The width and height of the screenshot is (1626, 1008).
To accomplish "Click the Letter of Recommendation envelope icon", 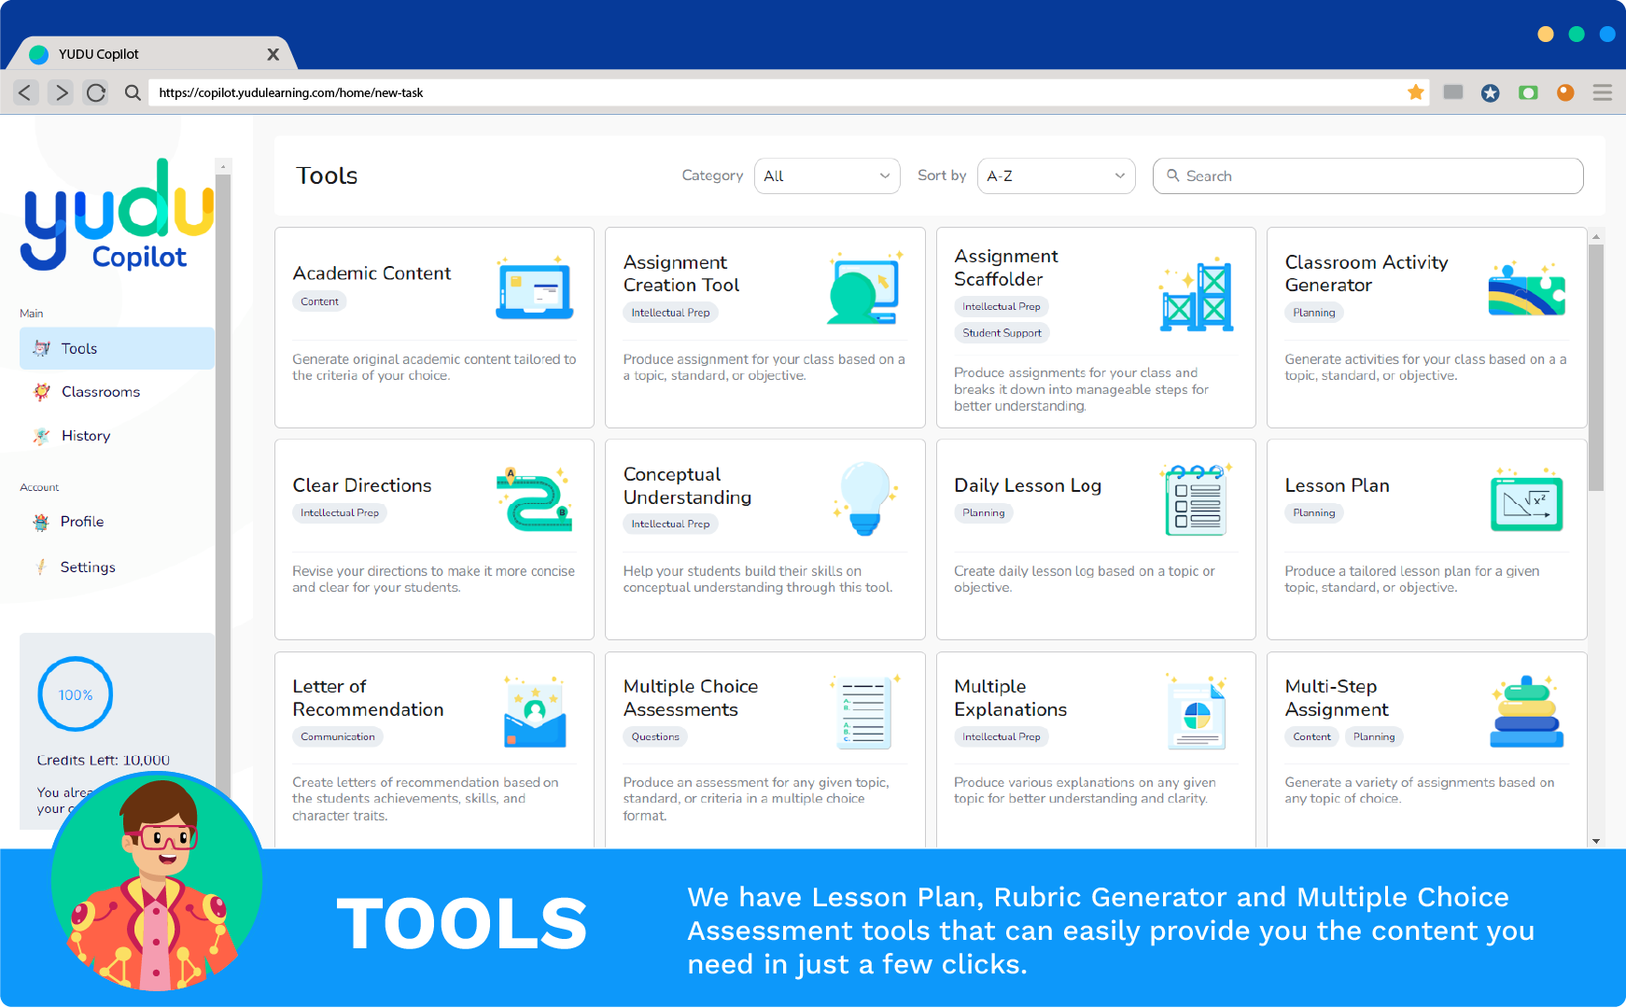I will click(535, 713).
